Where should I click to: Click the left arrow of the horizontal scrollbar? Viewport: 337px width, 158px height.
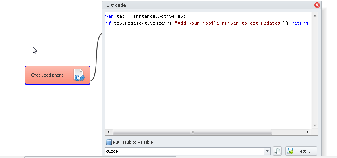tap(109, 132)
